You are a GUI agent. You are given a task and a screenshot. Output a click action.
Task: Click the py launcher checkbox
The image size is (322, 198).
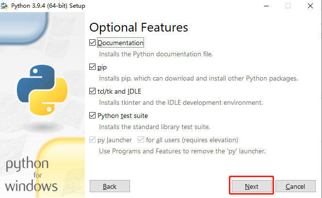click(92, 140)
